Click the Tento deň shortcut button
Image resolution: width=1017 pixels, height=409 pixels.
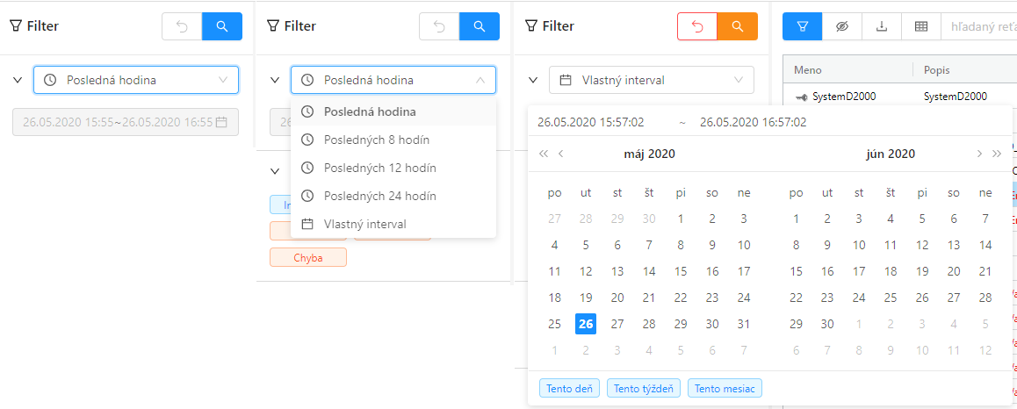click(569, 388)
